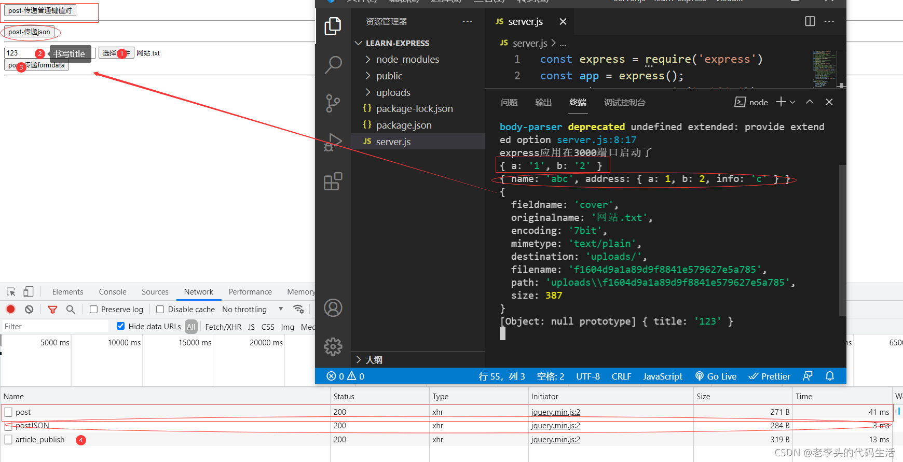The width and height of the screenshot is (903, 462).
Task: Open the terminal launch profile dropdown arrow
Action: click(792, 102)
